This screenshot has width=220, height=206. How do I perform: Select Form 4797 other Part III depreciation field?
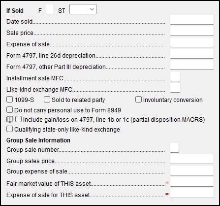point(192,65)
